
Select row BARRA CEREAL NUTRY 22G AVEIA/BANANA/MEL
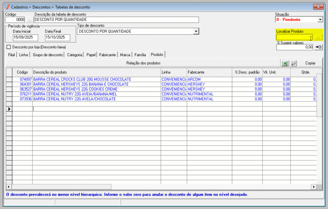pyautogui.click(x=161, y=94)
